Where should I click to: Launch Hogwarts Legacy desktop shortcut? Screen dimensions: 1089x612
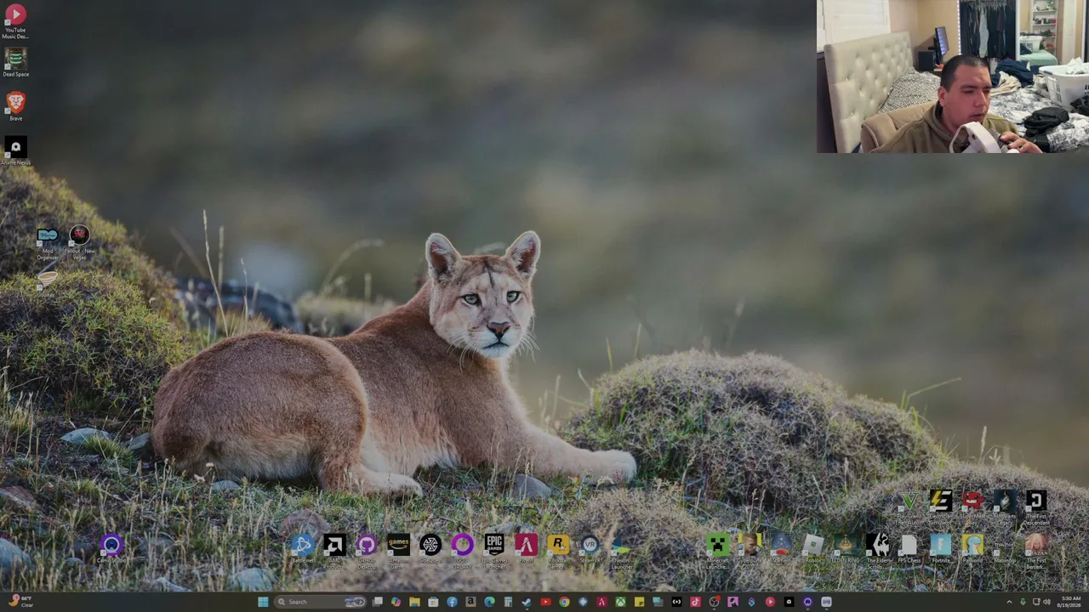pyautogui.click(x=1005, y=507)
